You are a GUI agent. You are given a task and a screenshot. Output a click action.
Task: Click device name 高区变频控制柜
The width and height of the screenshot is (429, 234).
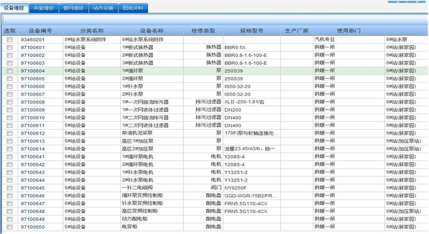(140, 211)
